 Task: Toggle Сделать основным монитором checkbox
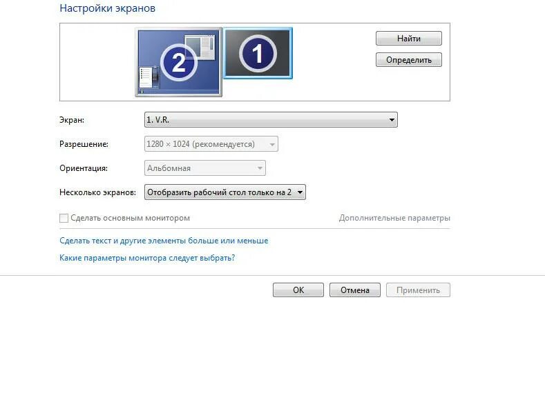64,218
